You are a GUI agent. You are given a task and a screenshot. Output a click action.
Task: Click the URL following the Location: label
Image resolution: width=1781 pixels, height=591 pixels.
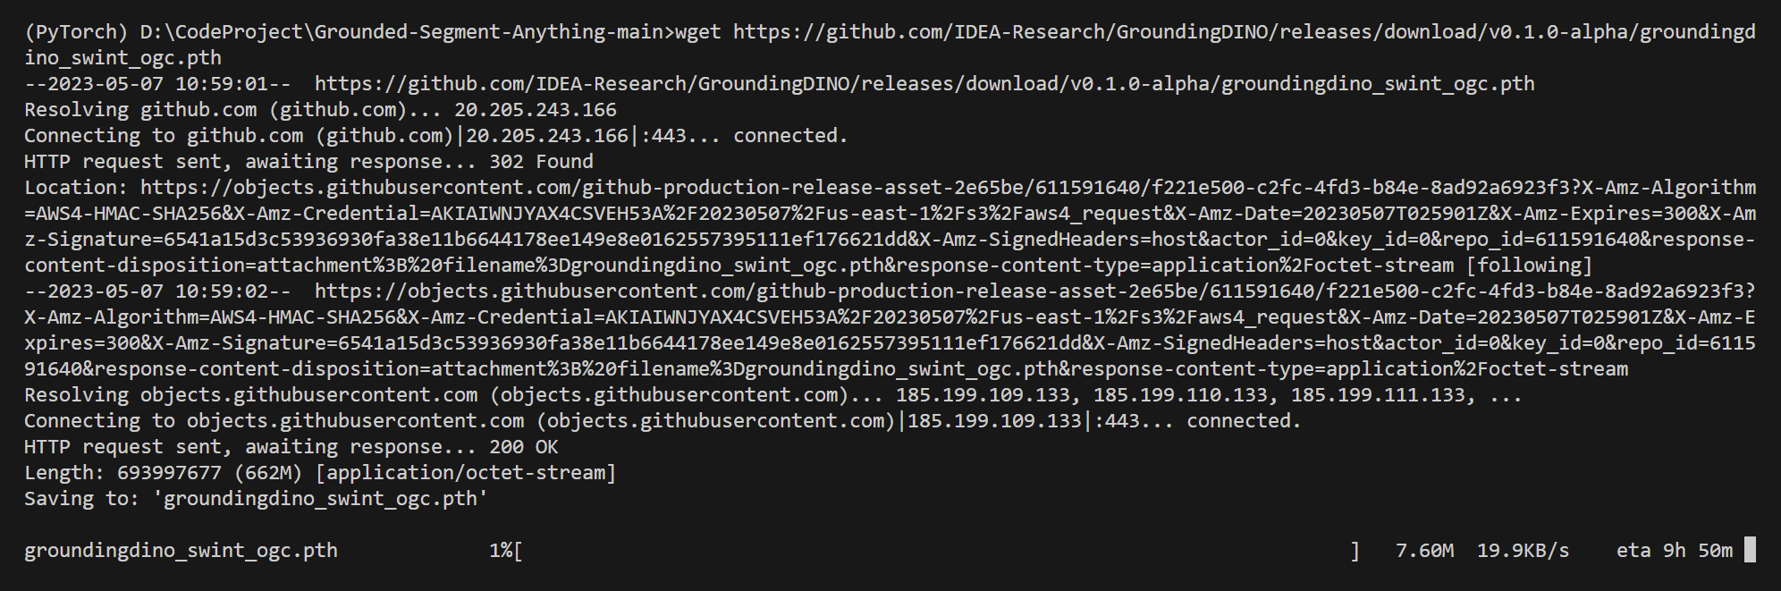[x=948, y=188]
